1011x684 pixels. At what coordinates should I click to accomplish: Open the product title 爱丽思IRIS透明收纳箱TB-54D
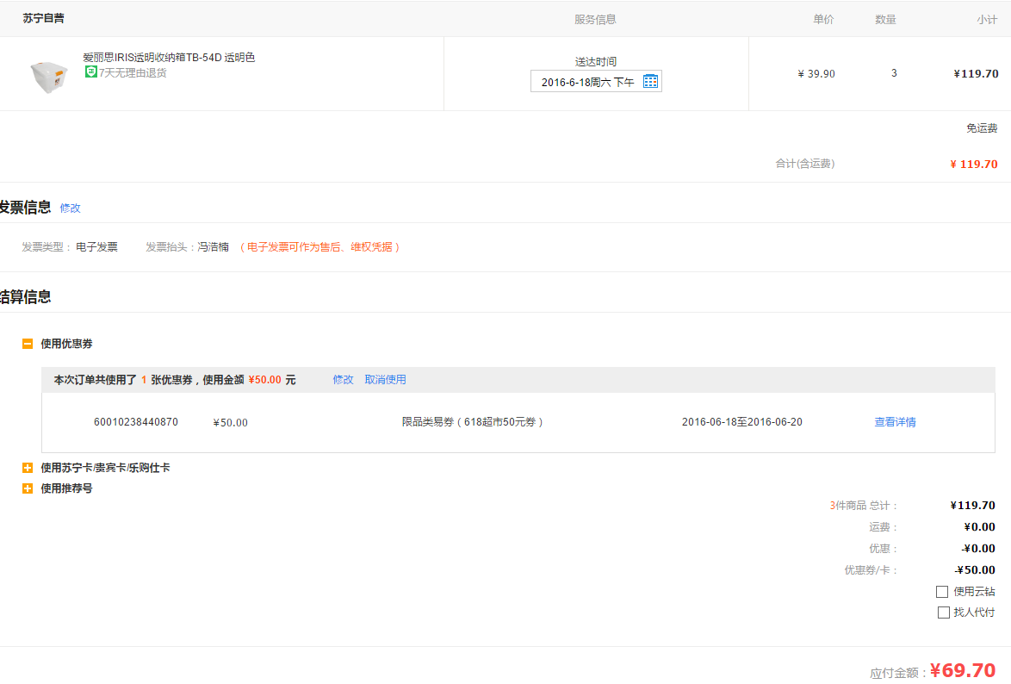(x=169, y=58)
